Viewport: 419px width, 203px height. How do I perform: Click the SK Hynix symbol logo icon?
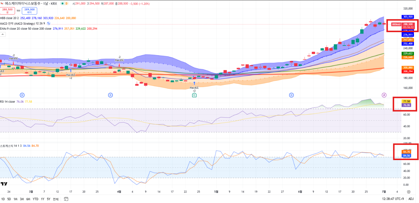pyautogui.click(x=2, y=3)
